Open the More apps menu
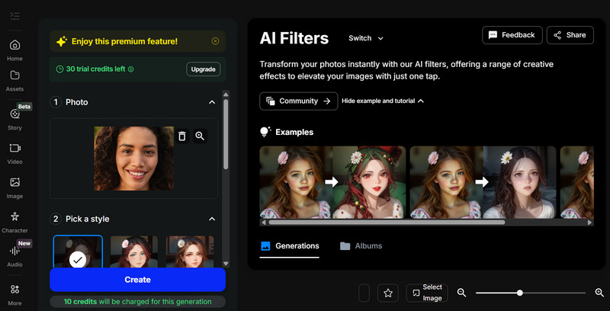Viewport: 610px width, 311px height. point(14,294)
